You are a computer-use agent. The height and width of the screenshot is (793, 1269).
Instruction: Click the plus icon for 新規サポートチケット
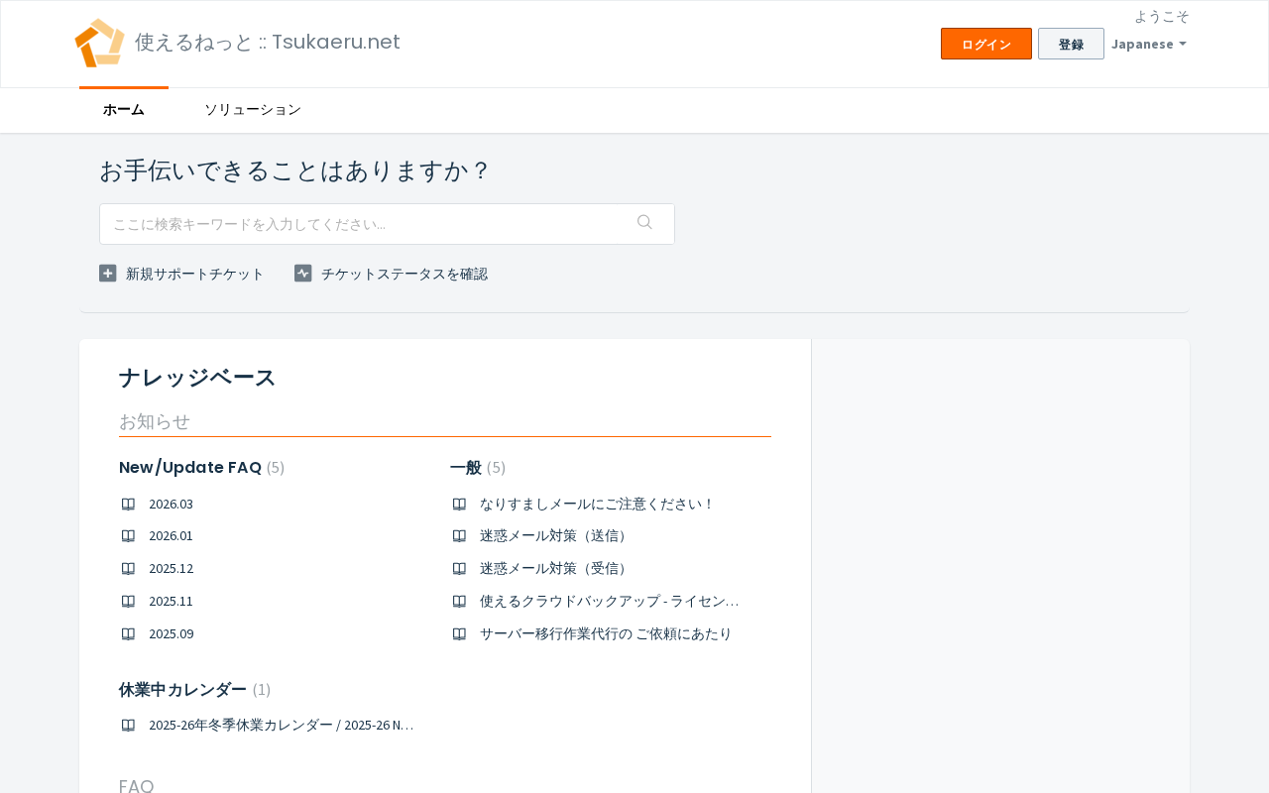coord(108,273)
